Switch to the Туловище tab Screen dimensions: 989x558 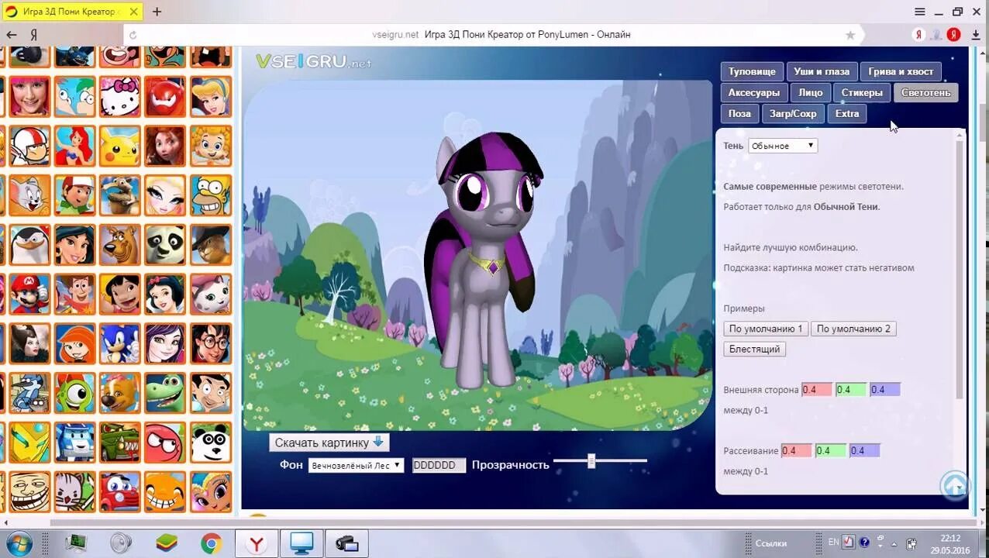752,71
